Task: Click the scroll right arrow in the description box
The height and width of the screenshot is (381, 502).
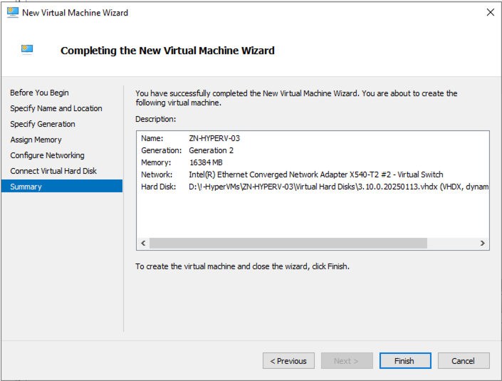Action: (x=482, y=243)
